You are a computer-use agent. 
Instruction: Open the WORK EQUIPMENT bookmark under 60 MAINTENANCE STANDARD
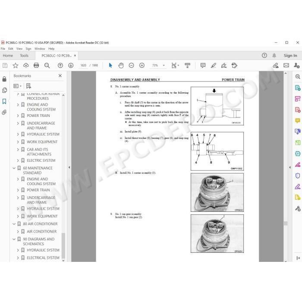pyautogui.click(x=42, y=216)
